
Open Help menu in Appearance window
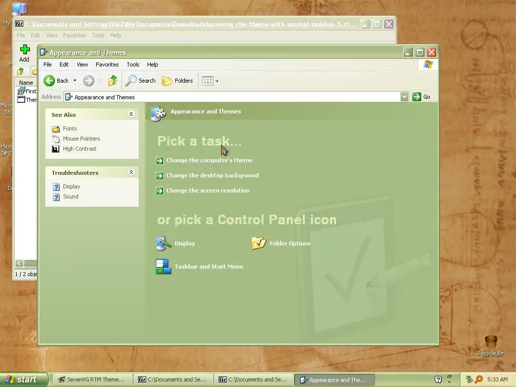(152, 64)
